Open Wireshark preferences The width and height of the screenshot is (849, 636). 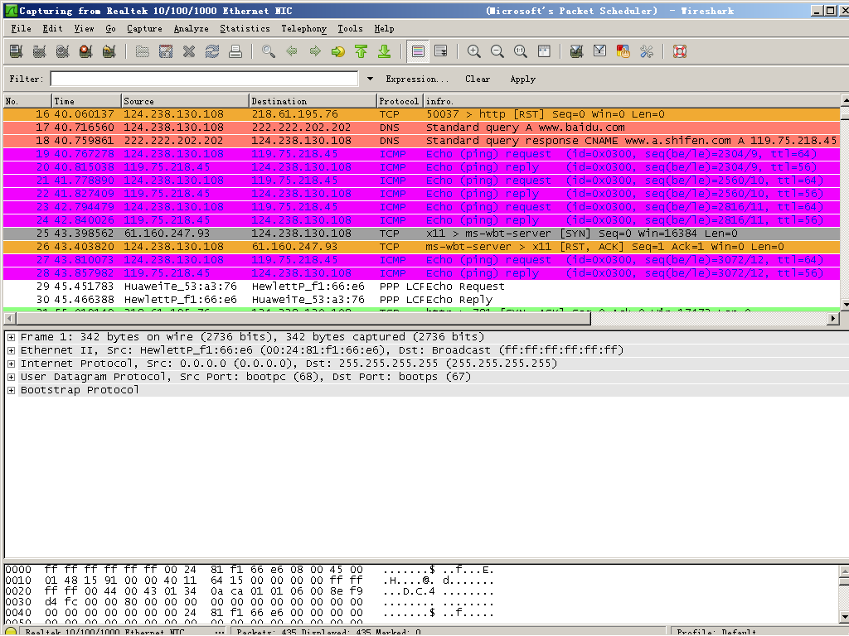tap(647, 51)
